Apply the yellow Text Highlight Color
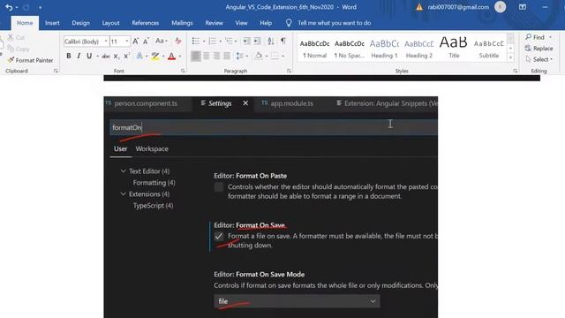This screenshot has height=318, width=565. [155, 57]
